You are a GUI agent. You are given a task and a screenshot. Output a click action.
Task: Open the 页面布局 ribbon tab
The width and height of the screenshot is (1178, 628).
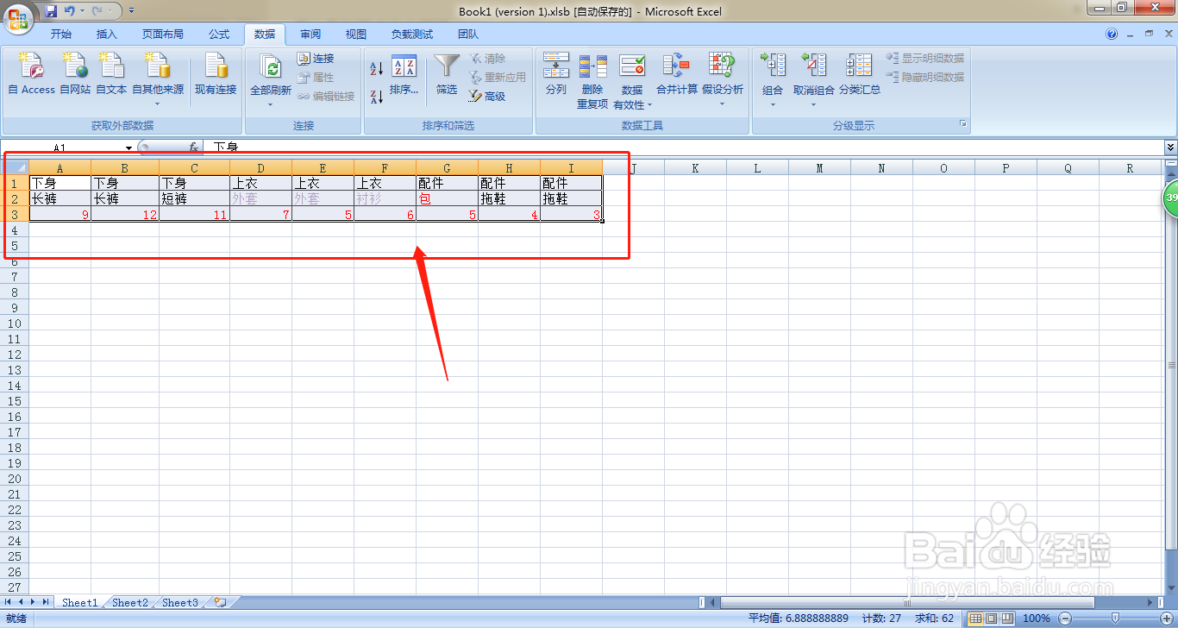pos(163,35)
